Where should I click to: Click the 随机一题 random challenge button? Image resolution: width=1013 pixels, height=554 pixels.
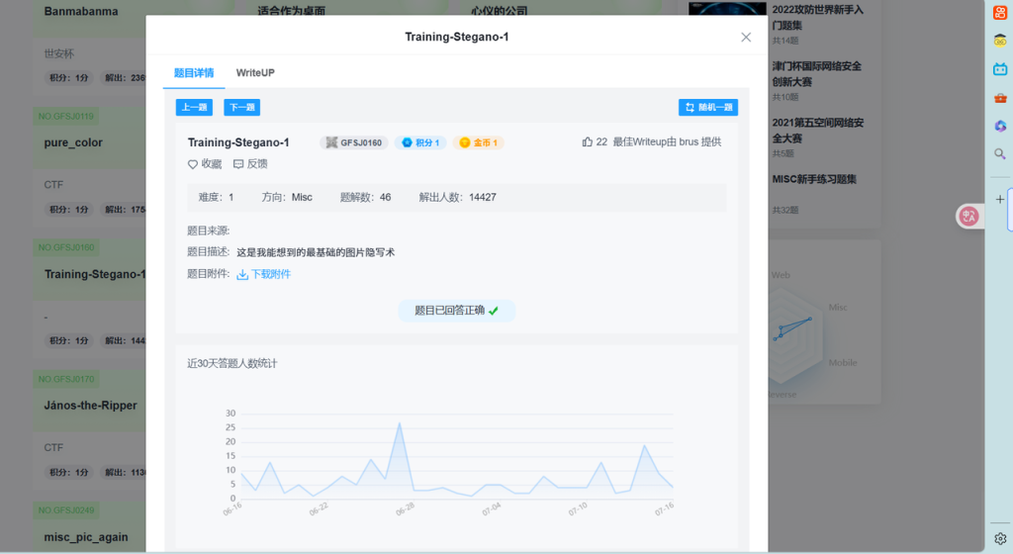pyautogui.click(x=708, y=108)
